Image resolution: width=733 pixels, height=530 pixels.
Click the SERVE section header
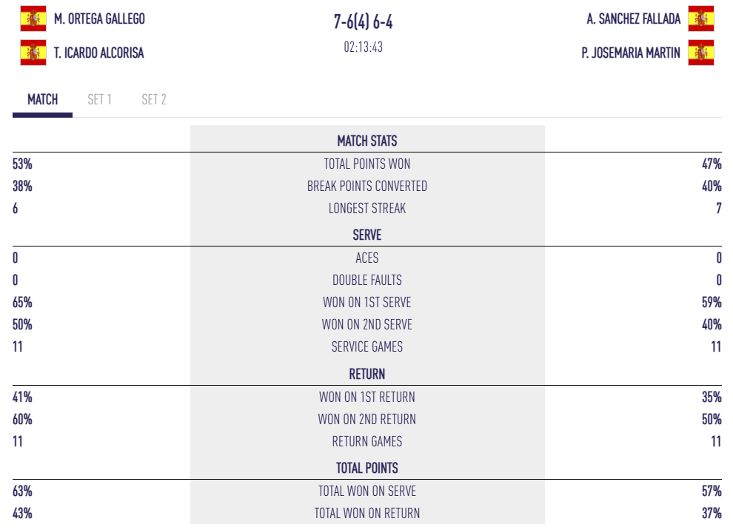(367, 235)
